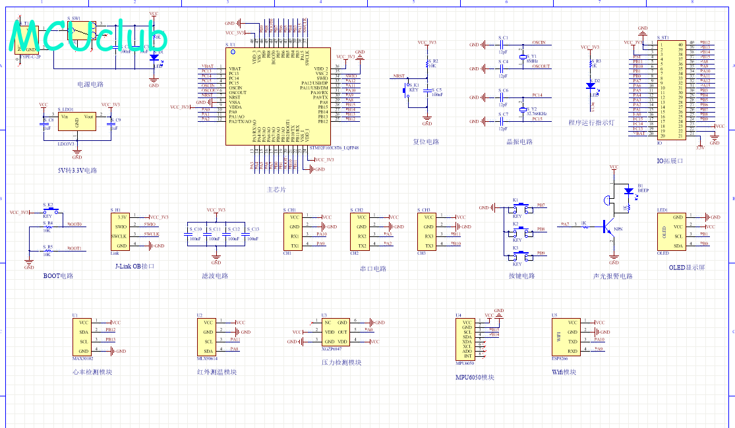Click the 8MHz crystal Y1 symbol
The height and width of the screenshot is (428, 735).
point(524,58)
